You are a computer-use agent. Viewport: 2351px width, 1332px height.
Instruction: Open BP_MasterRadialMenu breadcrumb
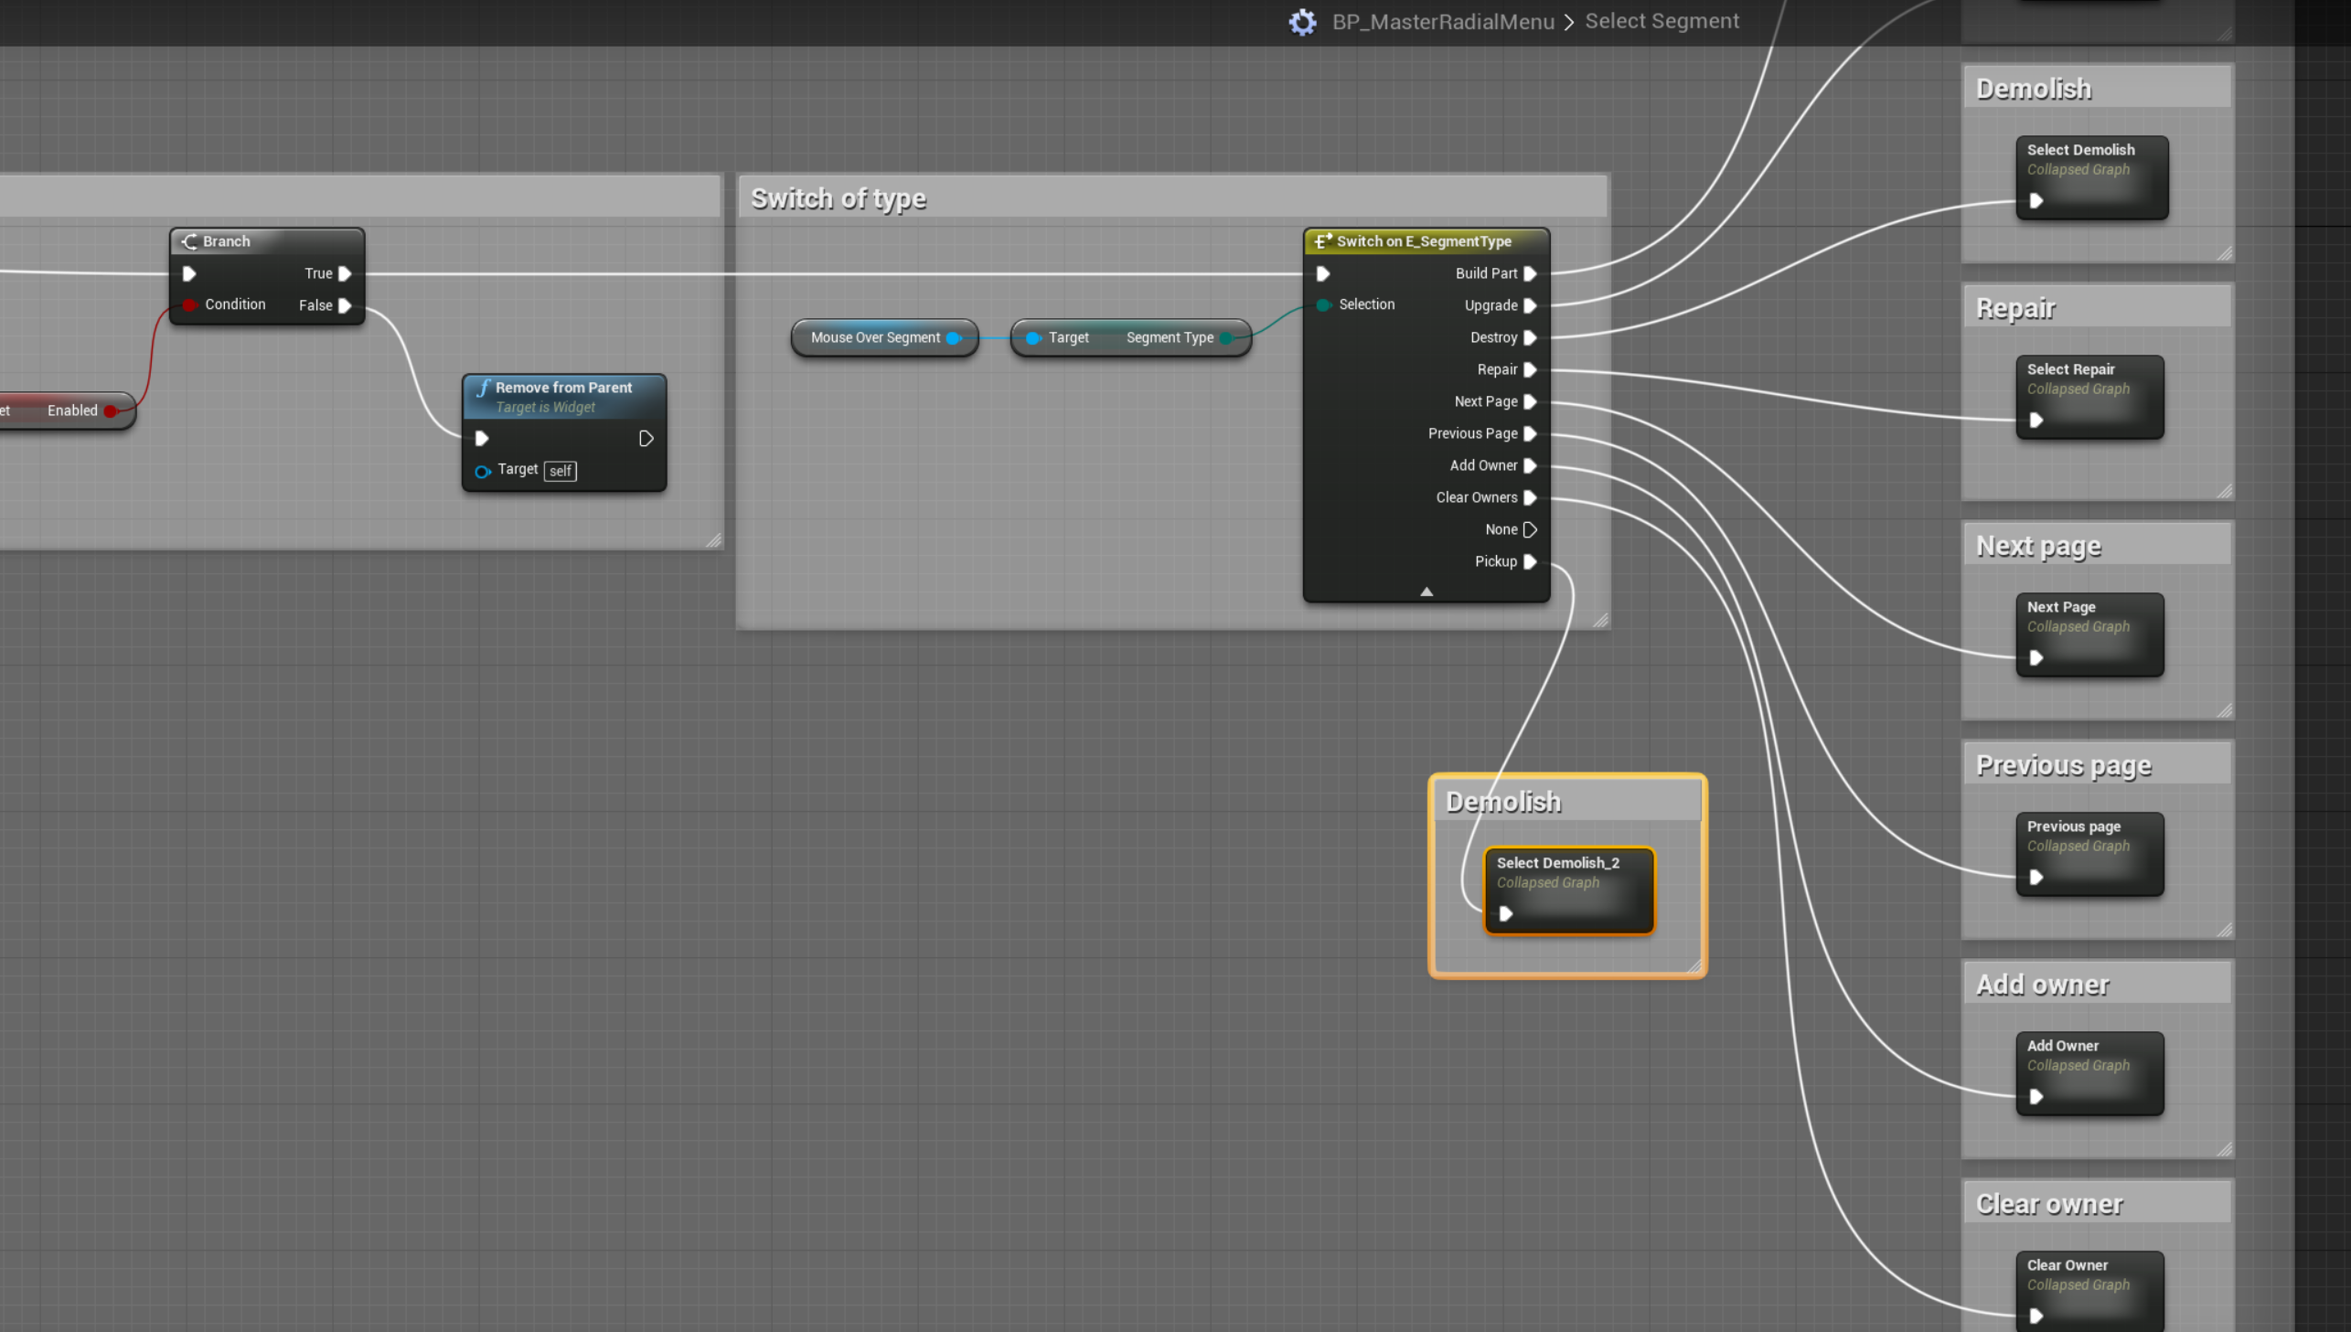point(1443,22)
